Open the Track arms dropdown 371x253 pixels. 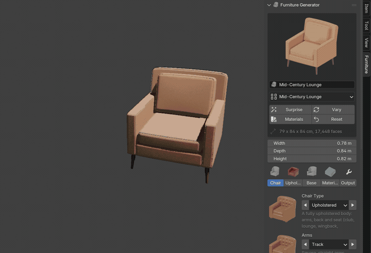point(329,244)
